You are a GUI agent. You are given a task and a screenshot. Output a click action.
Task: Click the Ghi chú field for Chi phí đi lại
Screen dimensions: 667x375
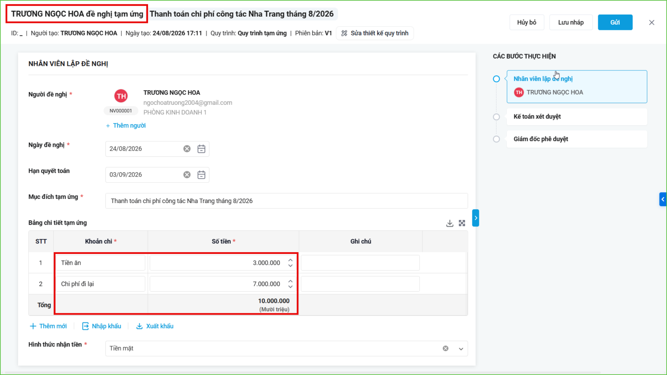click(360, 284)
